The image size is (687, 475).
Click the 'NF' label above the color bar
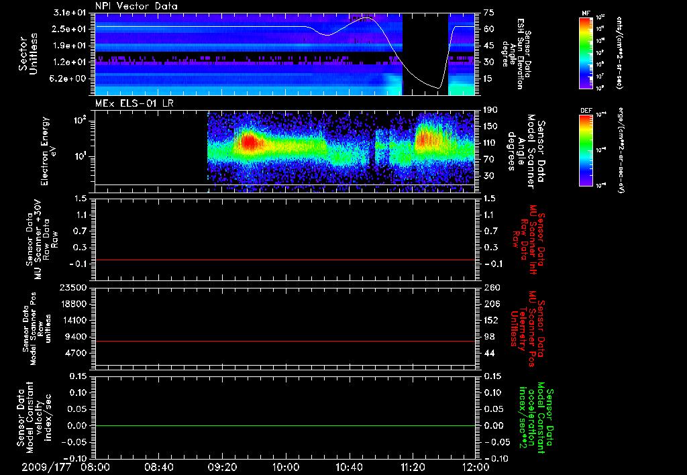tap(586, 13)
